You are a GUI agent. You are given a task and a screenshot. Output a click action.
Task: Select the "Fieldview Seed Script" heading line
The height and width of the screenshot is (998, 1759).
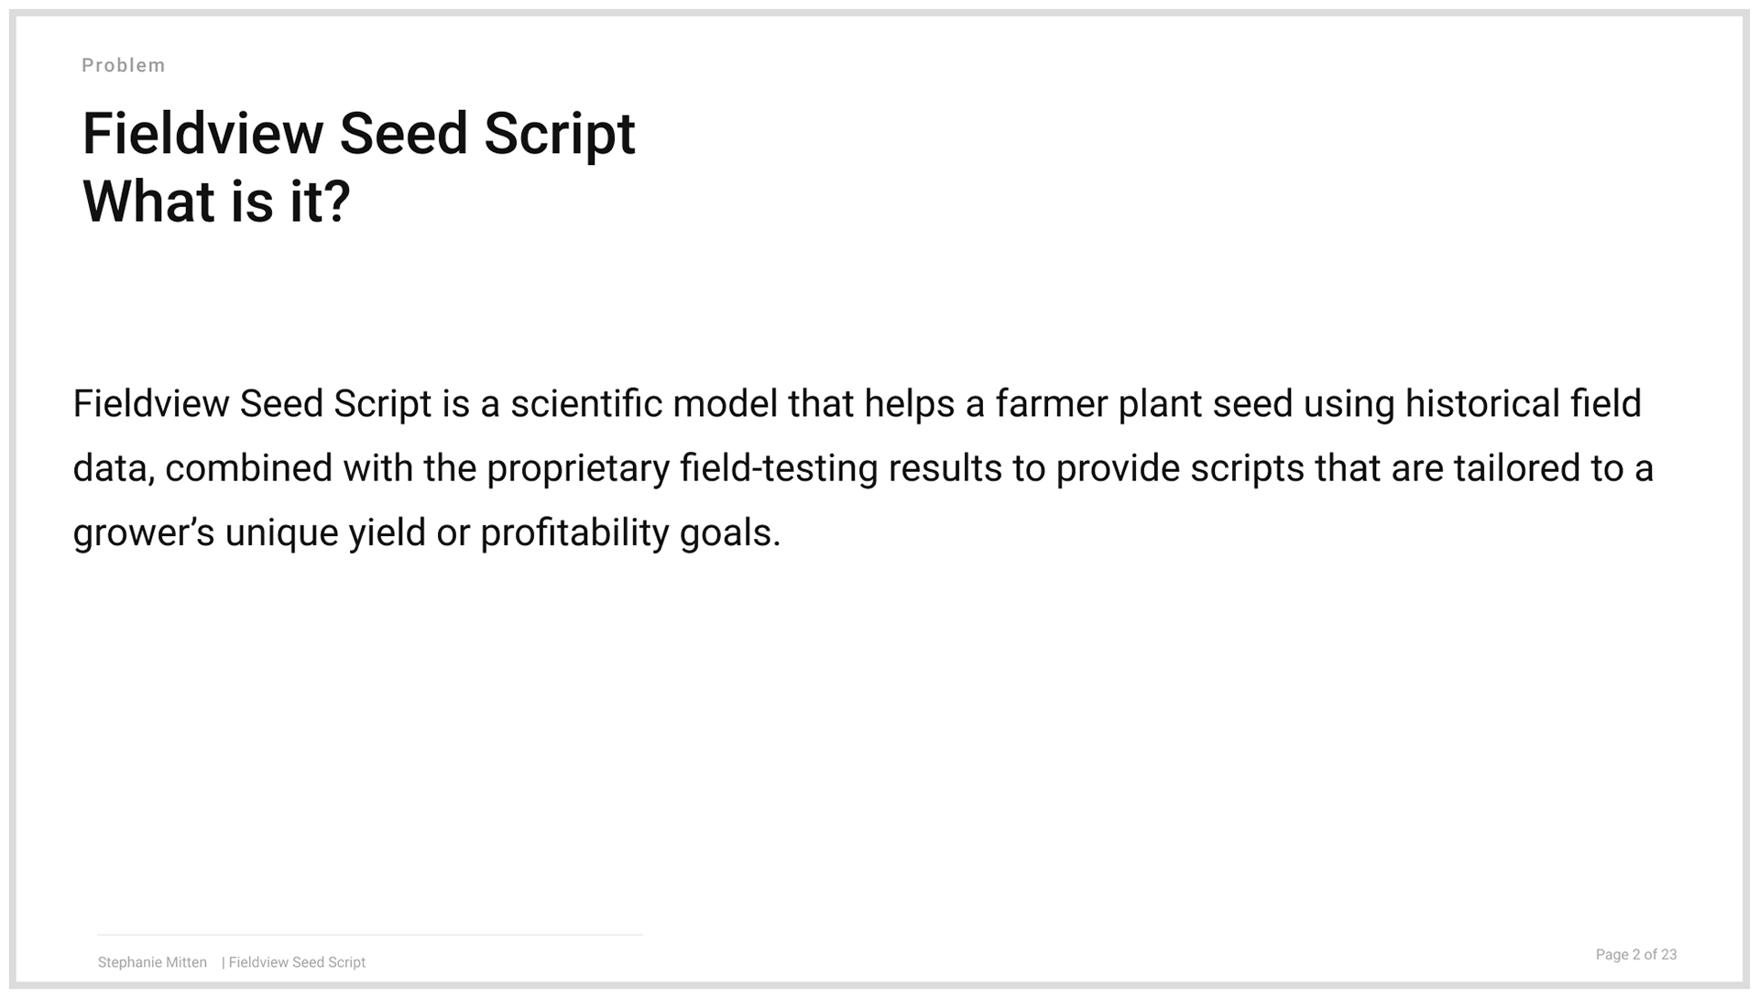358,134
